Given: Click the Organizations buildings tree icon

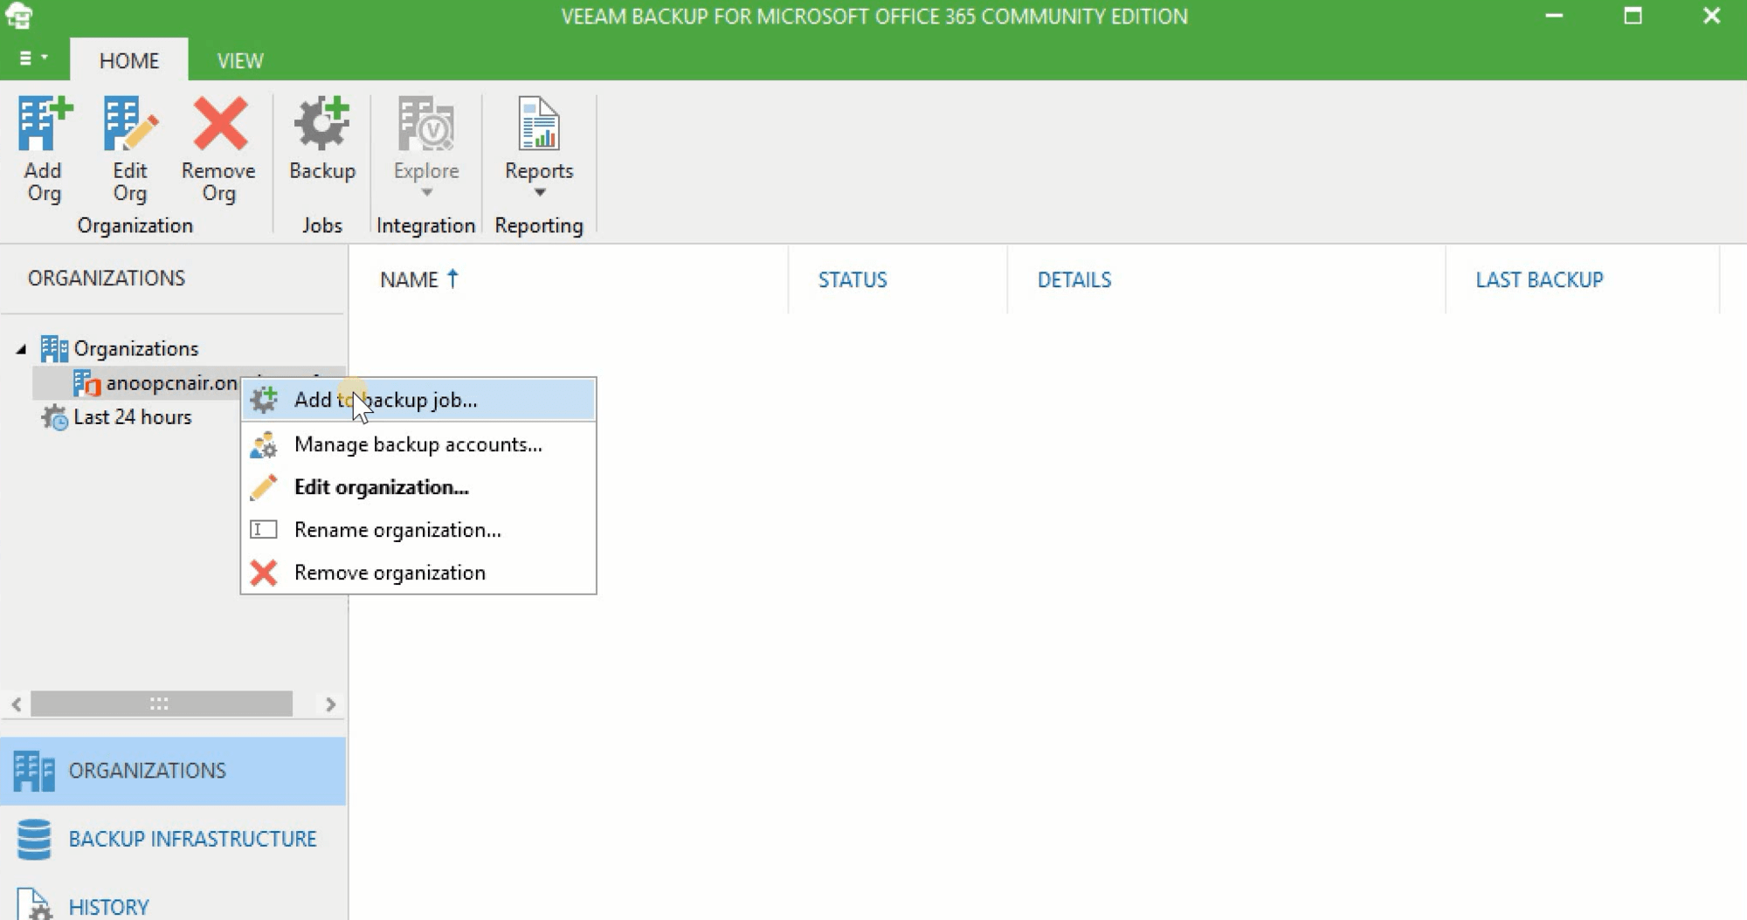Looking at the screenshot, I should pos(54,349).
